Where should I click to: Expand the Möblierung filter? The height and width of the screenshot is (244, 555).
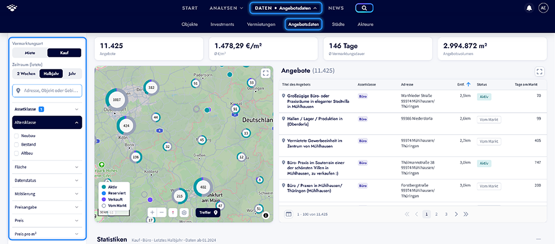point(47,194)
